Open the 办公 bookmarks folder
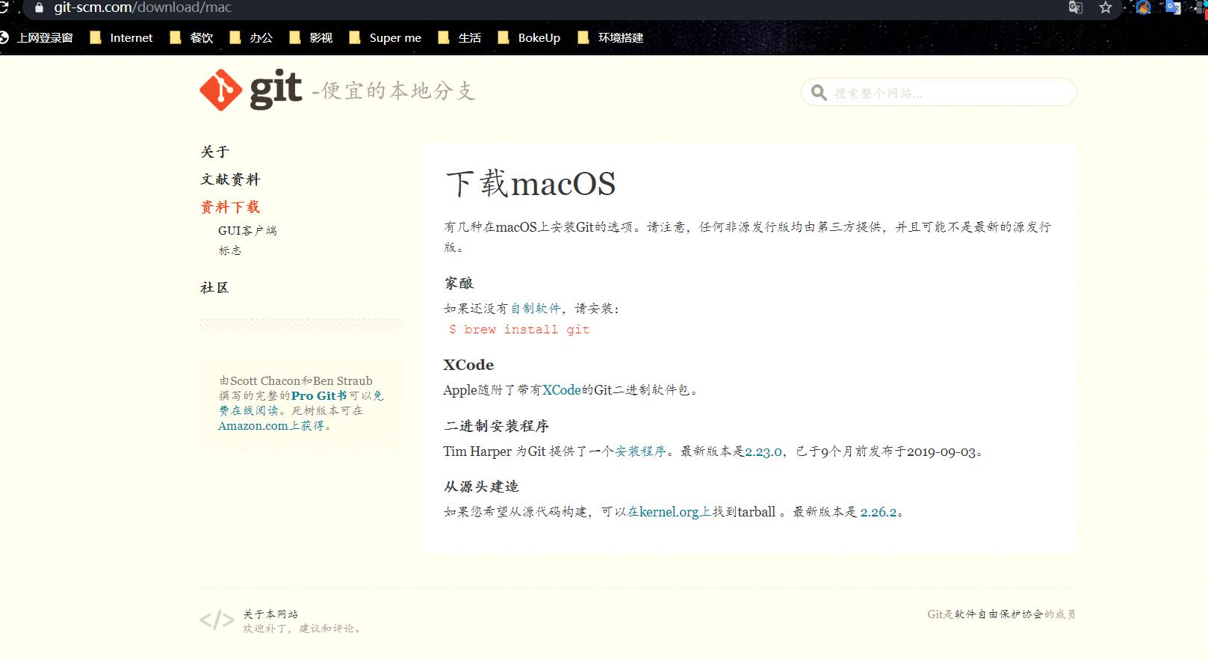This screenshot has height=660, width=1208. (x=252, y=37)
